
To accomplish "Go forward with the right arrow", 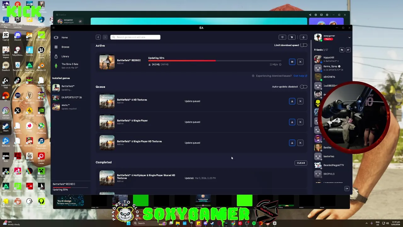I will click(x=105, y=37).
